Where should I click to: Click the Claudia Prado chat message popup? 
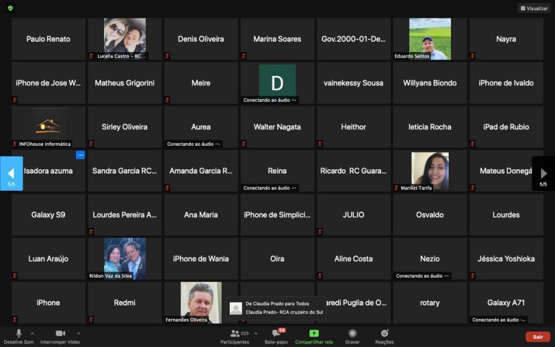tap(276, 308)
